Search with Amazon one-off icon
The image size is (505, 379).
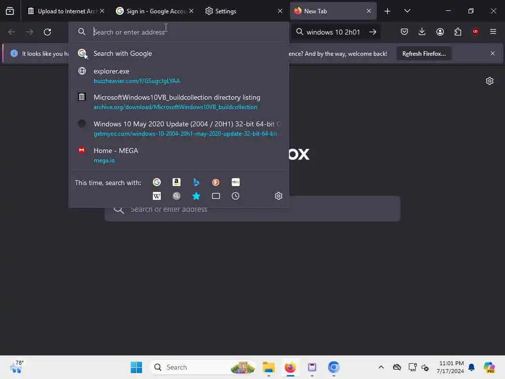[x=177, y=182]
